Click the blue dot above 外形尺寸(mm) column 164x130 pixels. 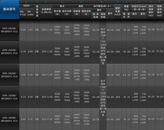tap(139, 2)
